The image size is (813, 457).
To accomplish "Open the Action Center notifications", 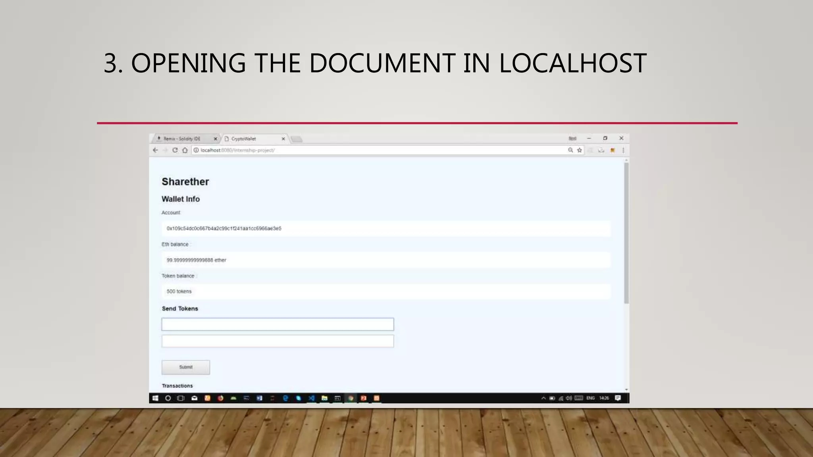I will click(x=618, y=398).
